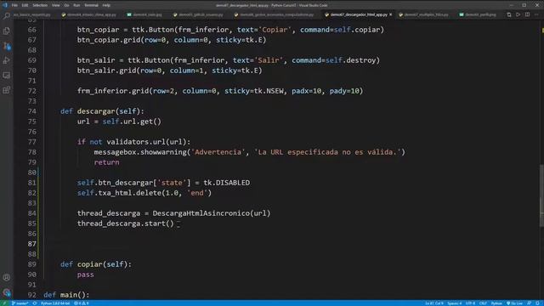Click the Ln, Col cursor position indicator
Image resolution: width=544 pixels, height=306 pixels.
coord(433,303)
